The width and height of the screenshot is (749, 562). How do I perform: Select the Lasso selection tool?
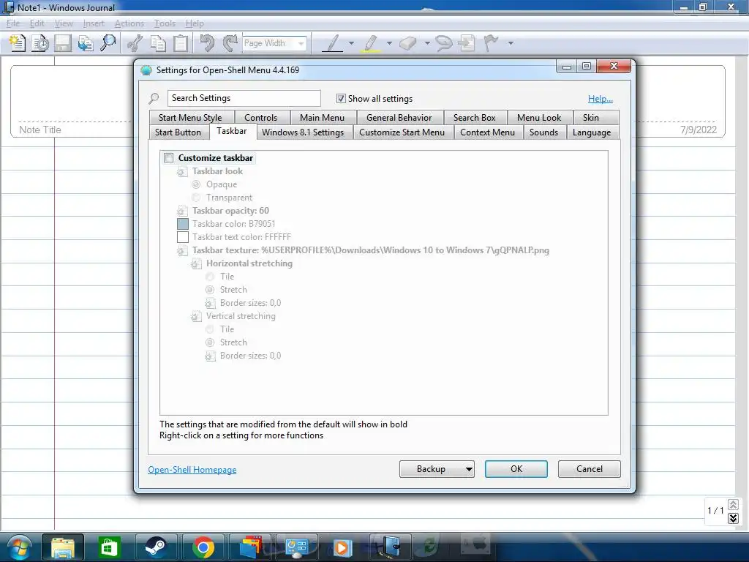(444, 43)
